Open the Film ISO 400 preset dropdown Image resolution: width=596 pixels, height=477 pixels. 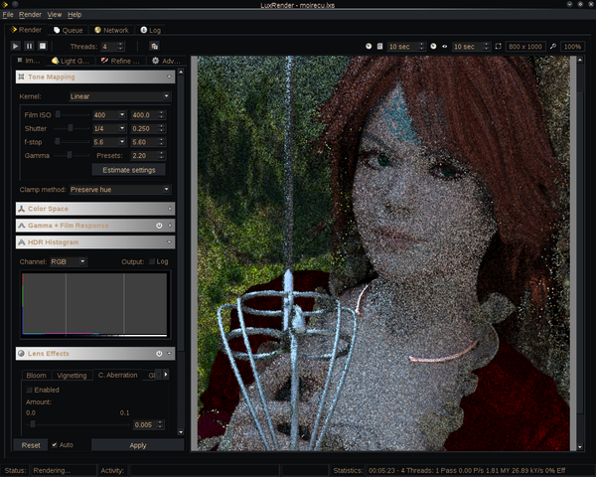109,115
